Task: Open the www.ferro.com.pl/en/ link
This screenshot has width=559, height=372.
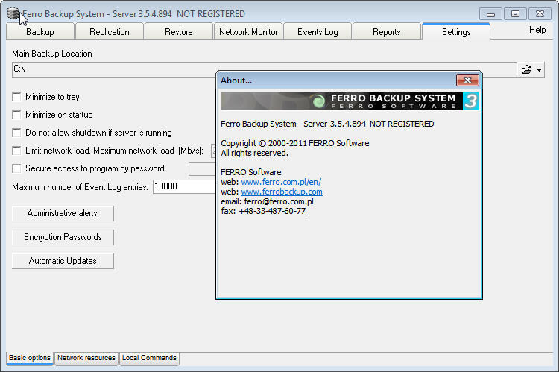Action: tap(281, 182)
